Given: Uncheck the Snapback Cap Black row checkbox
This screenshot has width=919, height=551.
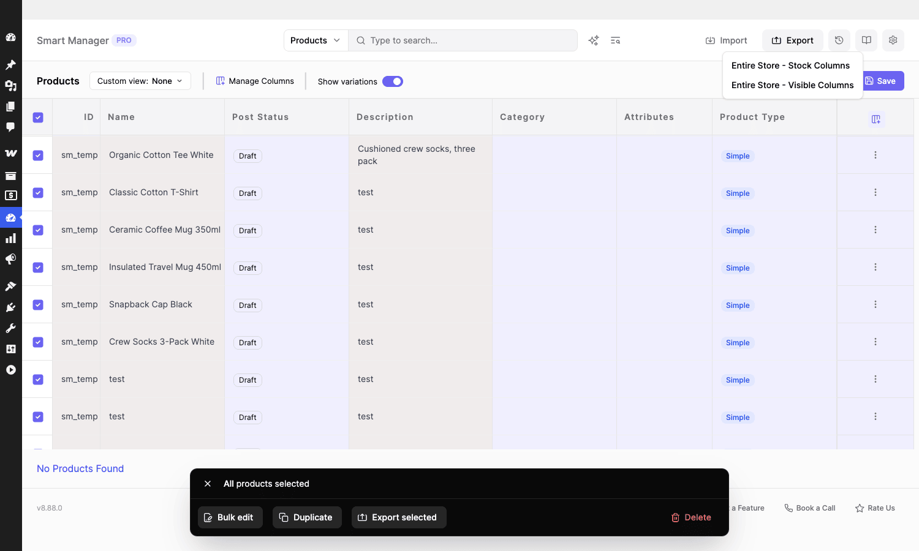Looking at the screenshot, I should 38,305.
